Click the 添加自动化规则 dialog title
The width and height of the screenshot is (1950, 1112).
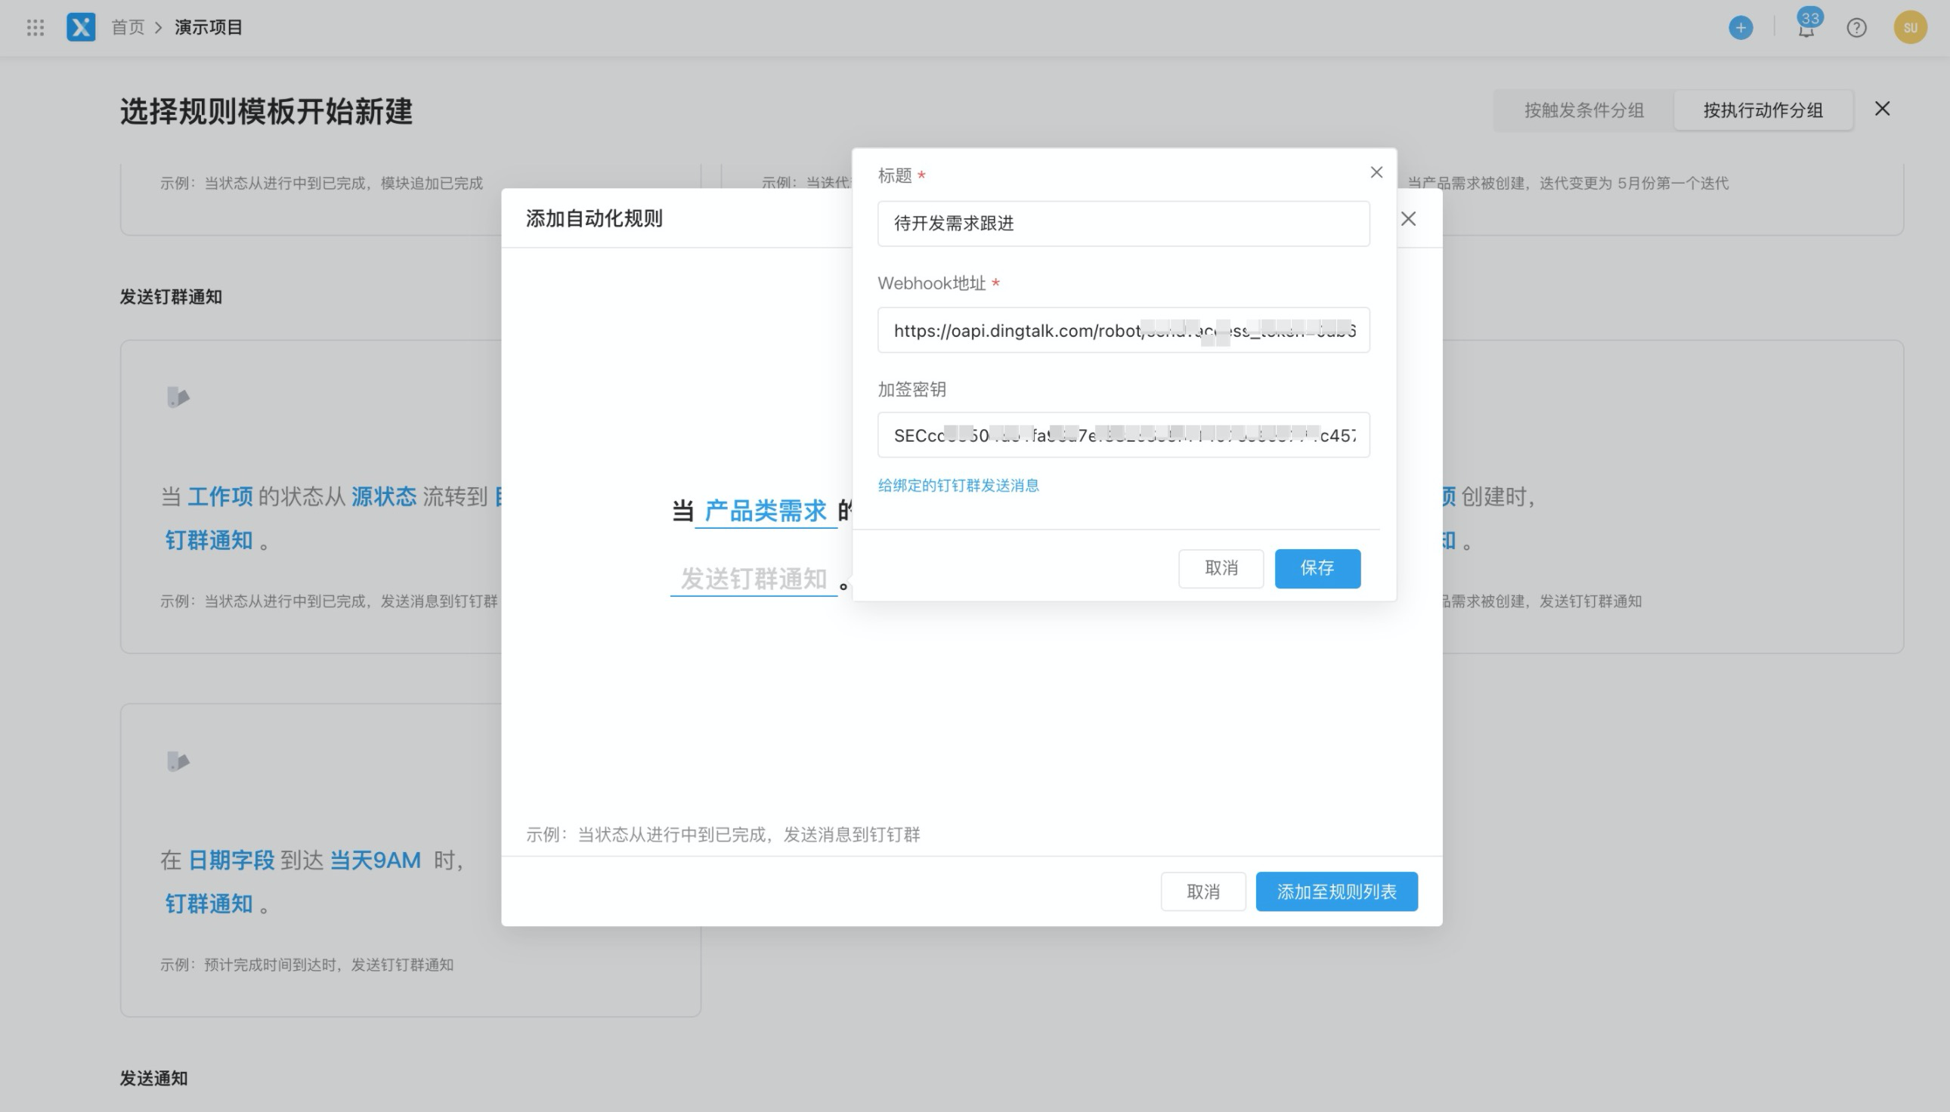pos(594,218)
